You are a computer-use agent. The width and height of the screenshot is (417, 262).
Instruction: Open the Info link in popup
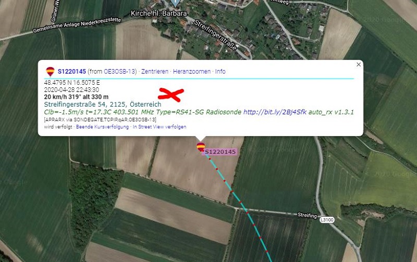point(220,72)
